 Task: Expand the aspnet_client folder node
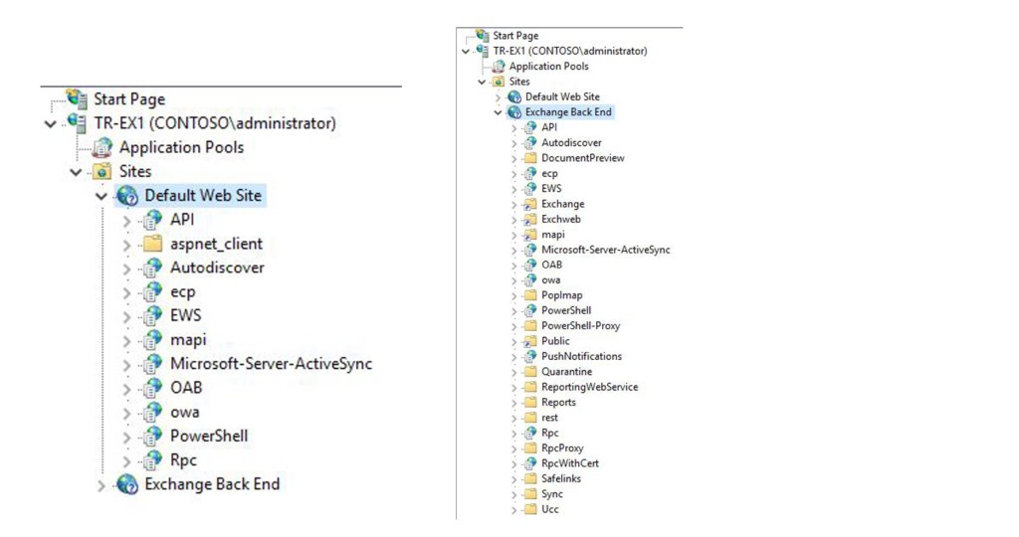coord(126,245)
